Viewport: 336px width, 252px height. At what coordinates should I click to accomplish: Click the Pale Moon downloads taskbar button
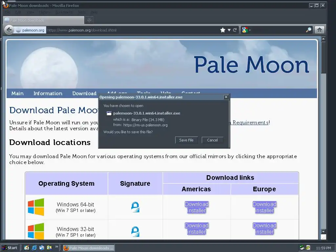pos(89,248)
